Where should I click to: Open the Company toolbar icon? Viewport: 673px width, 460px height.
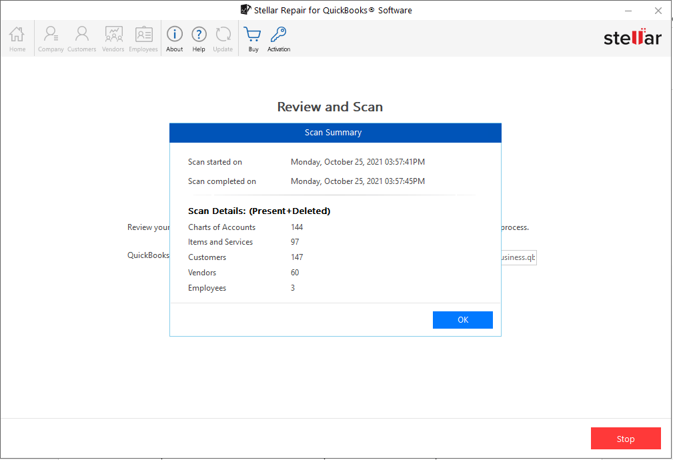51,39
